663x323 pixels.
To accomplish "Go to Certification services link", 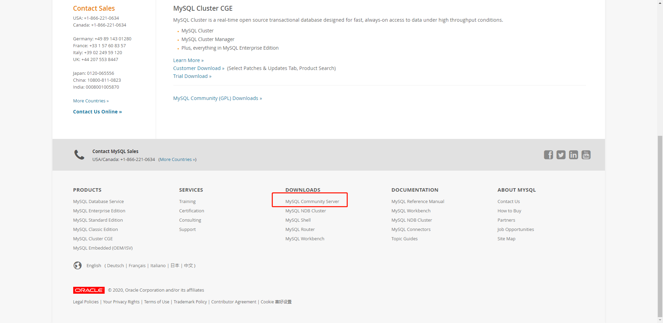I will (192, 211).
